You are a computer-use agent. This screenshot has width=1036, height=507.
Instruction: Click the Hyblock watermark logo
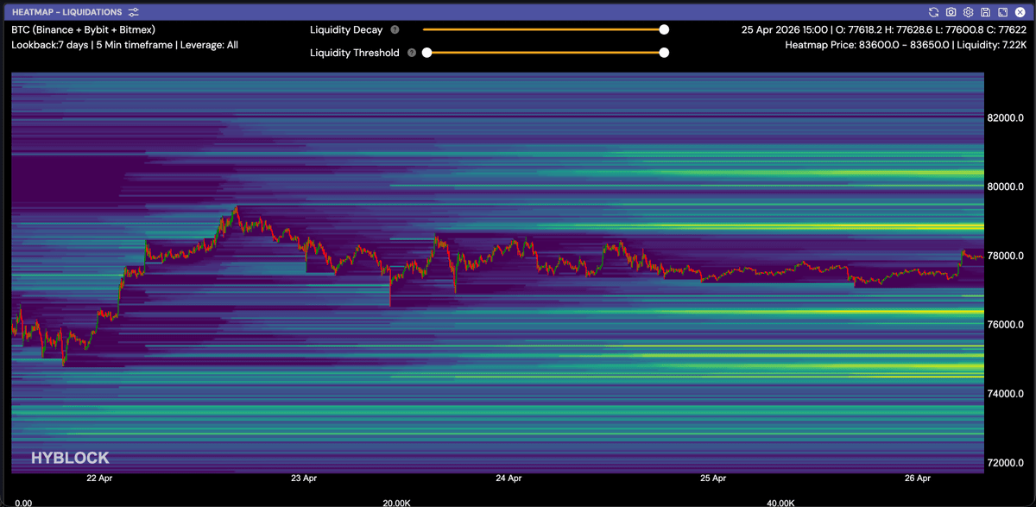[70, 458]
